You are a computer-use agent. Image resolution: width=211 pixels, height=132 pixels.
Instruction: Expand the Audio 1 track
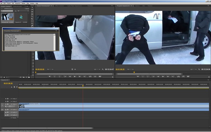11,110
